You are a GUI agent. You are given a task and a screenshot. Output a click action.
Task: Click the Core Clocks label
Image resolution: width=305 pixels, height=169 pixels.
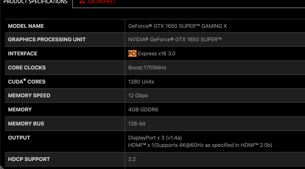tap(27, 68)
